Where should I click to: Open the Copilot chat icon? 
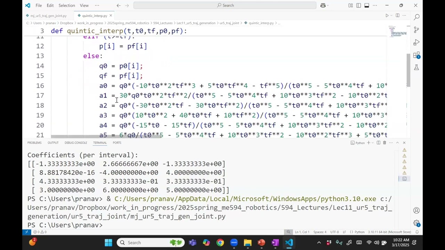(x=323, y=5)
